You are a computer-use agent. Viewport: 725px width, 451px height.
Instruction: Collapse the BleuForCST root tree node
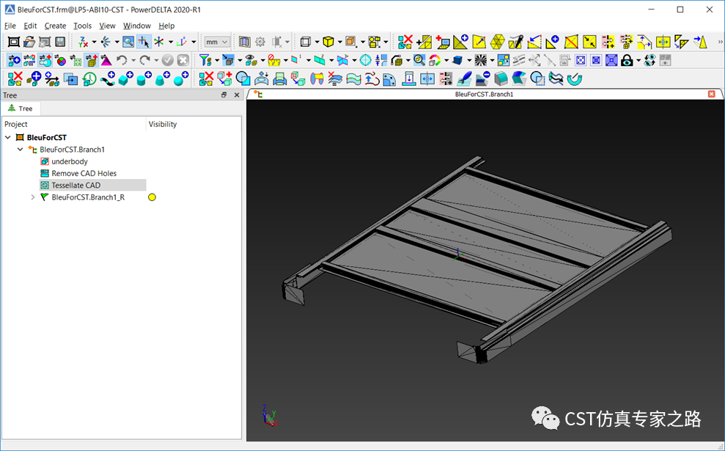point(8,137)
